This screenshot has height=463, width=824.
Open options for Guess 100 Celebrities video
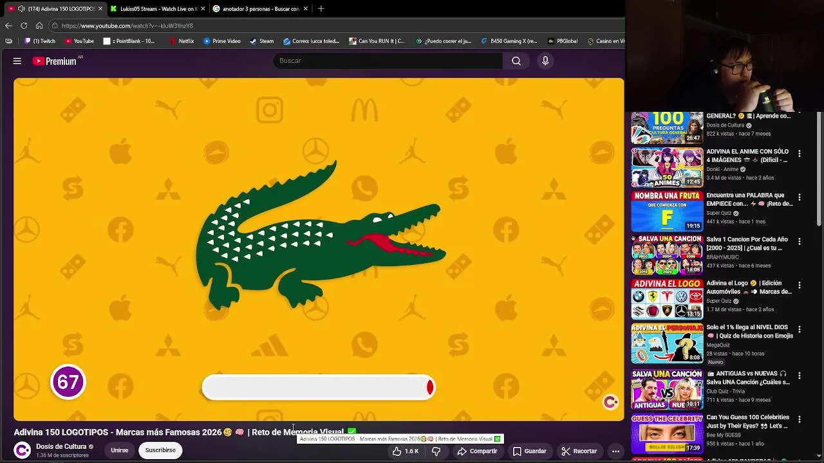pos(799,419)
